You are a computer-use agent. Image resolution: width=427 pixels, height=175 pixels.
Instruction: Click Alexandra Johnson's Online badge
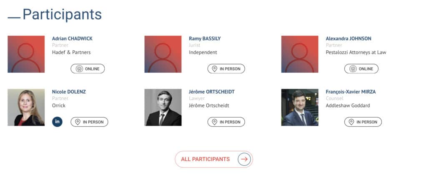click(x=361, y=69)
